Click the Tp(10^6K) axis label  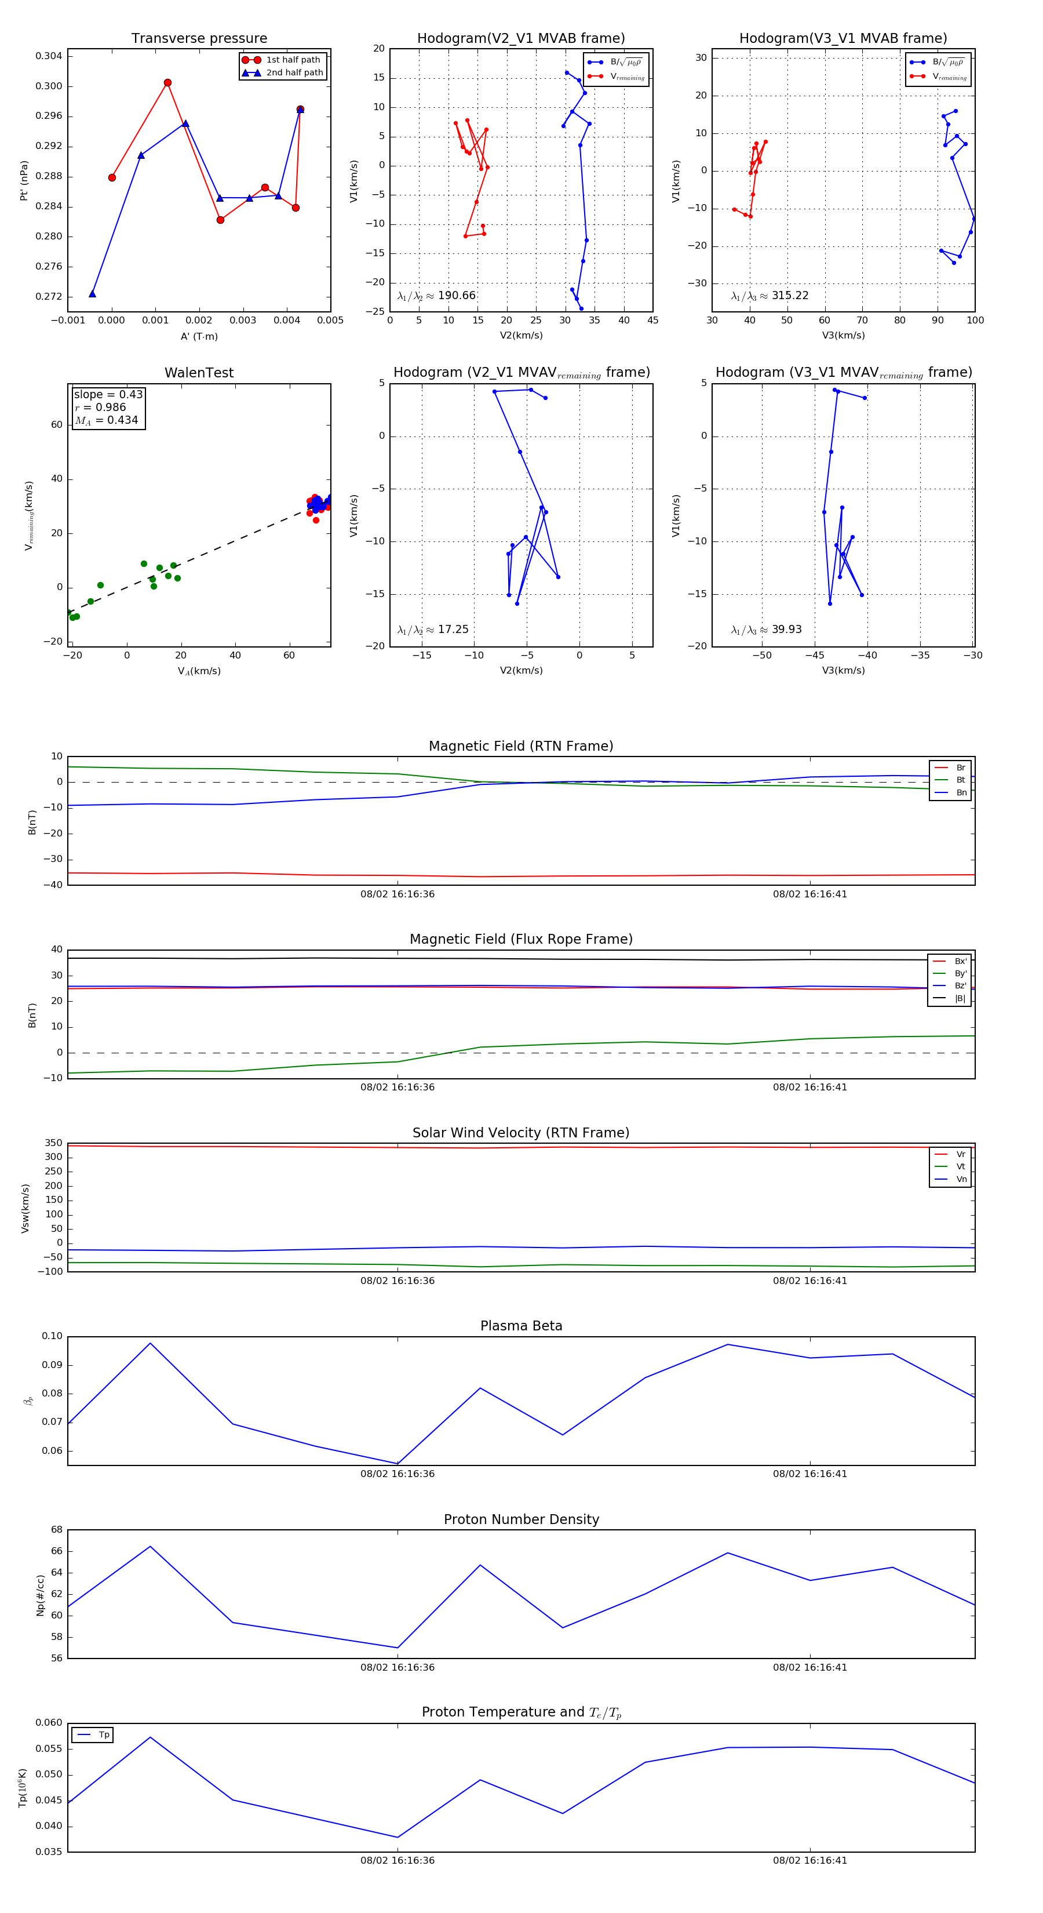coord(22,1789)
